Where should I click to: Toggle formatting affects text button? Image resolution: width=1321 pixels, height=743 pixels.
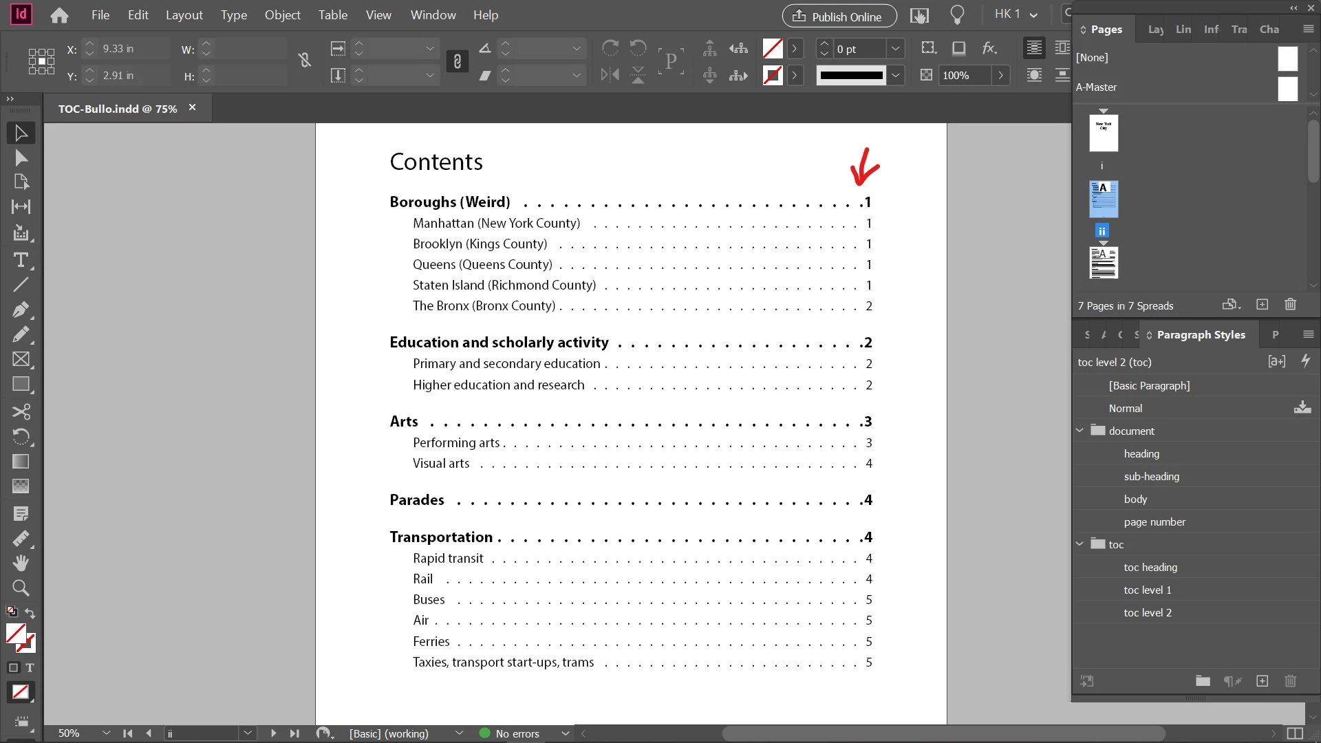[30, 667]
